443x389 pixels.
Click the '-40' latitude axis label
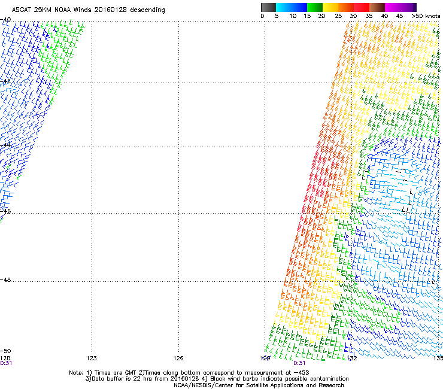coord(5,20)
